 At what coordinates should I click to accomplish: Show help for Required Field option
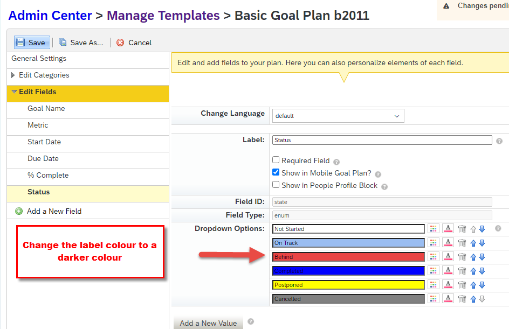pyautogui.click(x=336, y=162)
